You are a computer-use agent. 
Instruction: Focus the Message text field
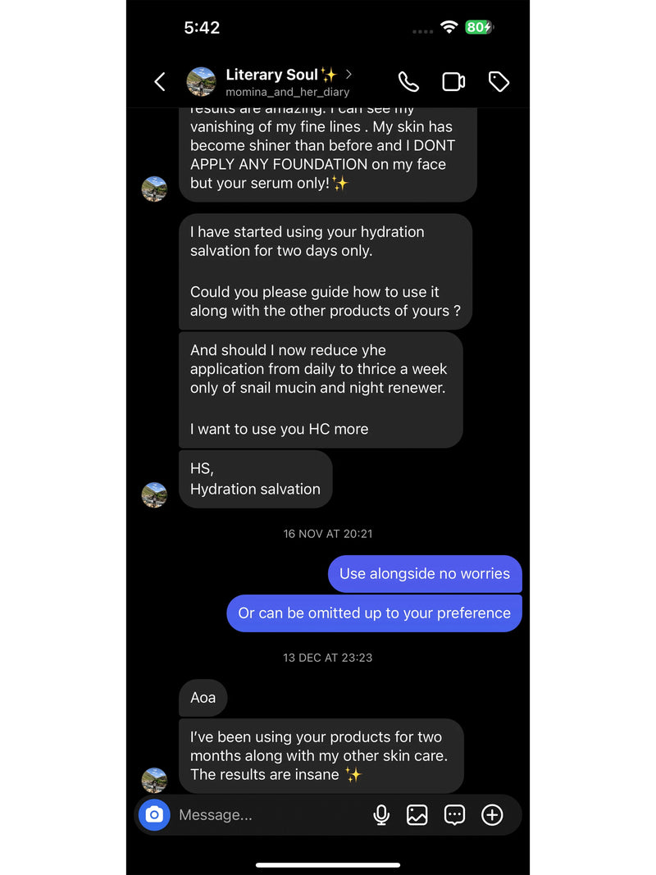pyautogui.click(x=262, y=814)
